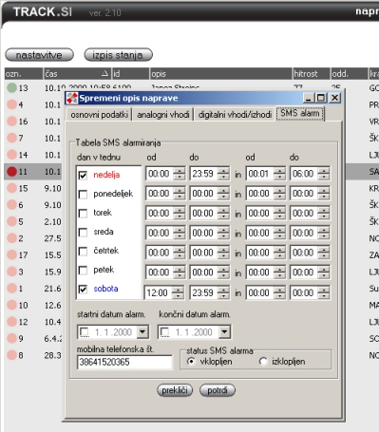Click the dark red status dot for device 11
The width and height of the screenshot is (379, 432).
[x=11, y=172]
